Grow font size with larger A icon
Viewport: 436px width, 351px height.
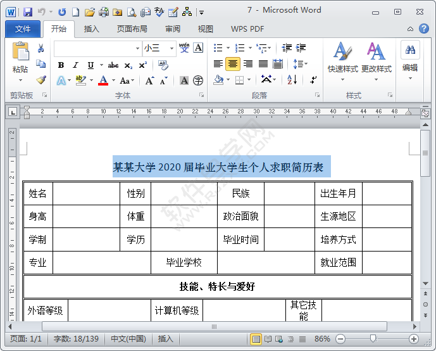click(x=149, y=80)
